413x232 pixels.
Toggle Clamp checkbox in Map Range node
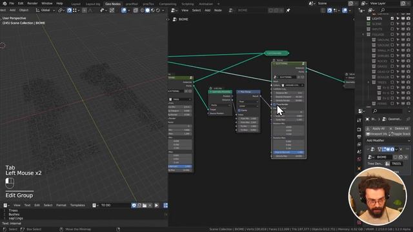click(x=239, y=110)
